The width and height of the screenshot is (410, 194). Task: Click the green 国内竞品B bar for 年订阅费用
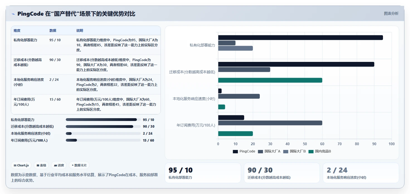coord(236,134)
